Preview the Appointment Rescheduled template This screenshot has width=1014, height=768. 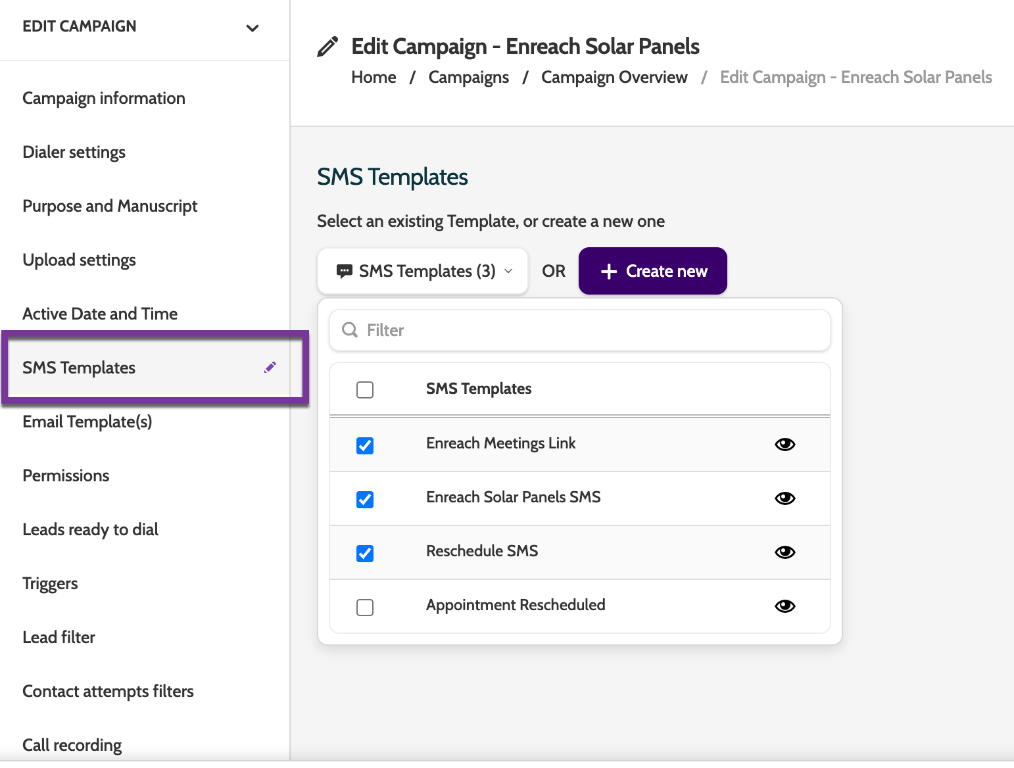click(x=785, y=606)
